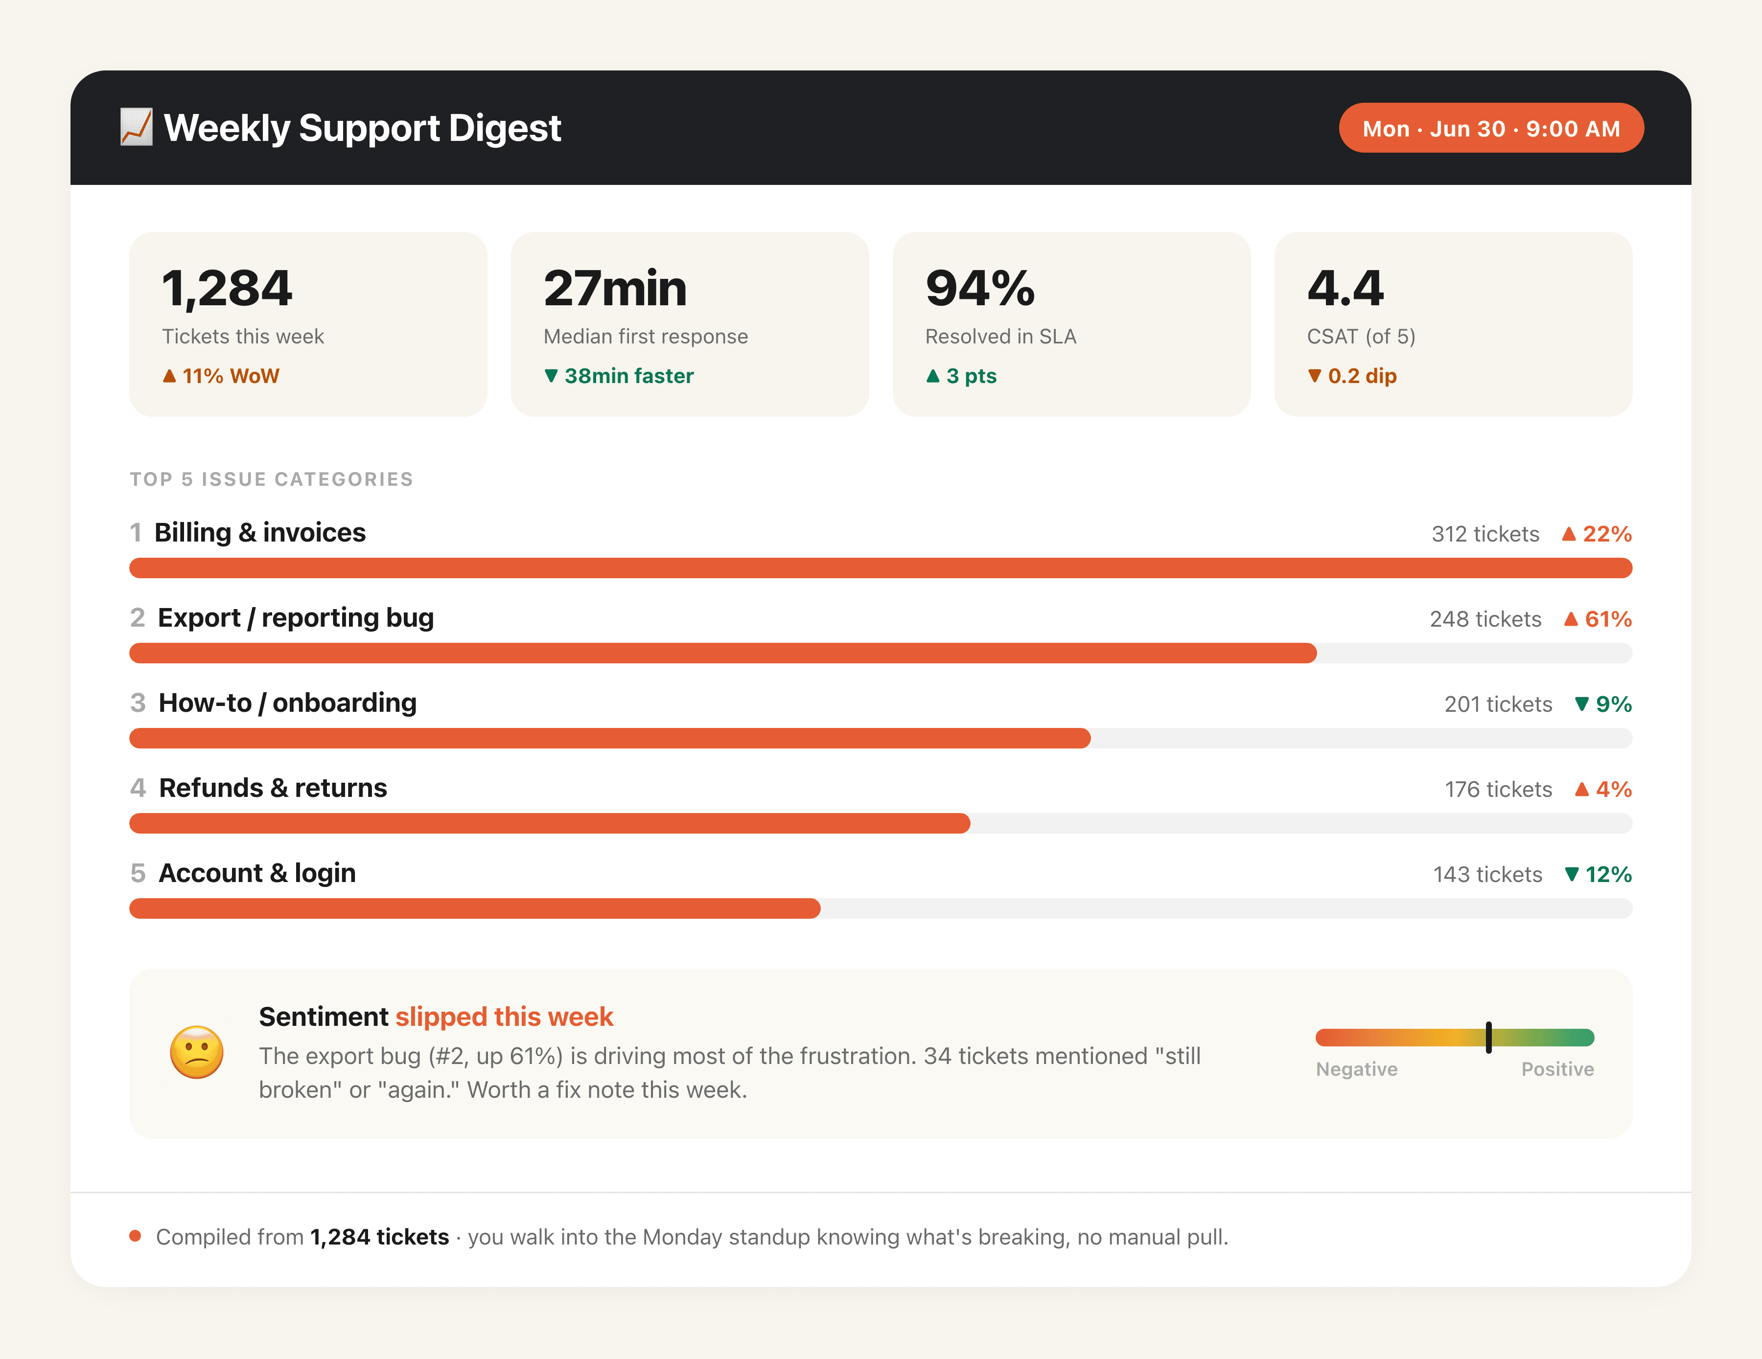Open the CSAT (of 5) card
Image resolution: width=1762 pixels, height=1359 pixels.
pyautogui.click(x=1453, y=324)
